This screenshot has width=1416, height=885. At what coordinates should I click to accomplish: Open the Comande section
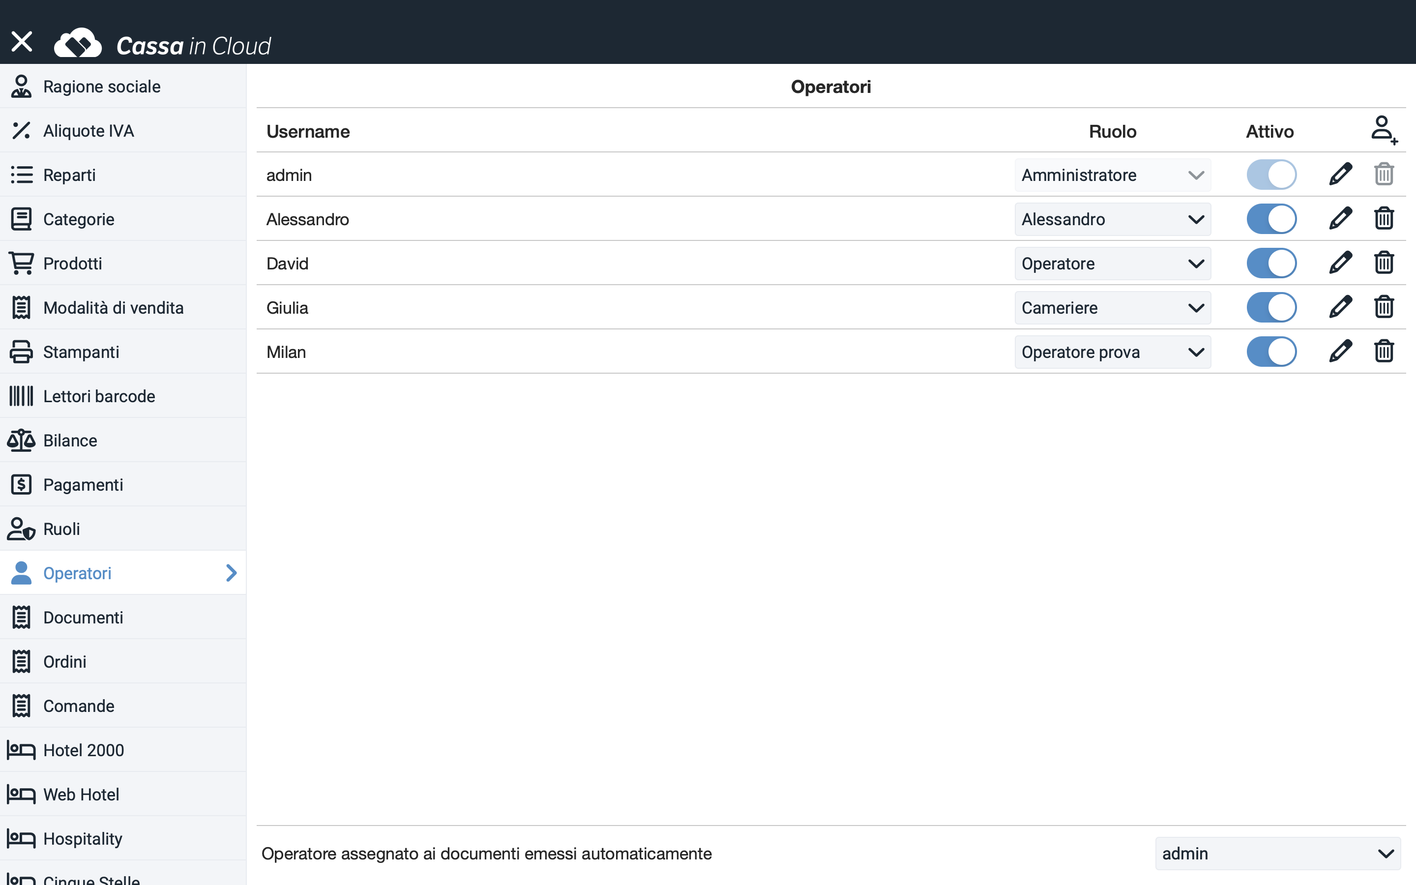pyautogui.click(x=123, y=706)
